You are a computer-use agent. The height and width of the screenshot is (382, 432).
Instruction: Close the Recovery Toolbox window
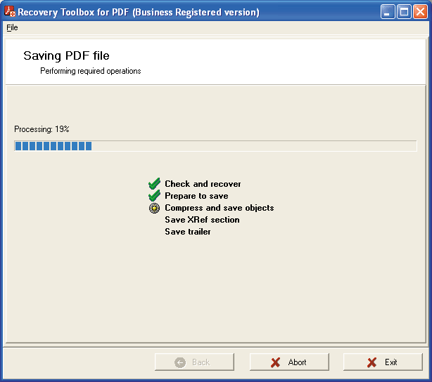click(420, 12)
